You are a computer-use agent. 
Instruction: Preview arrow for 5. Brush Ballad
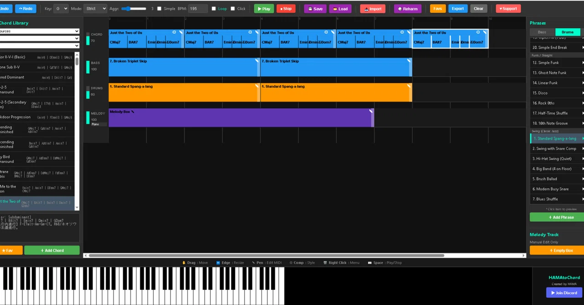click(x=582, y=179)
